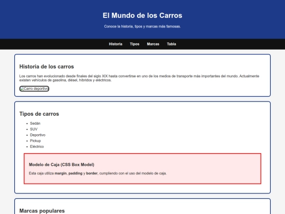Select the Pickup list item
This screenshot has width=285, height=214.
pos(35,141)
